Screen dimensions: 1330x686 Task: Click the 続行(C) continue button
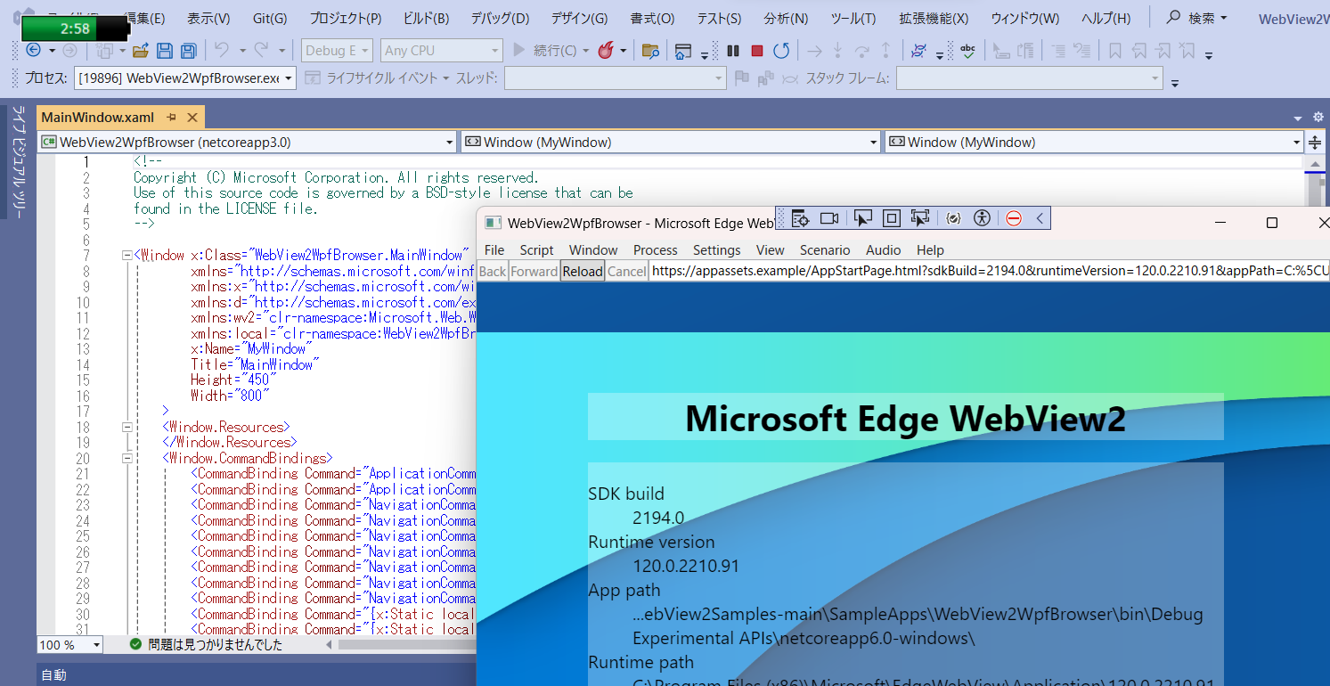(x=552, y=51)
